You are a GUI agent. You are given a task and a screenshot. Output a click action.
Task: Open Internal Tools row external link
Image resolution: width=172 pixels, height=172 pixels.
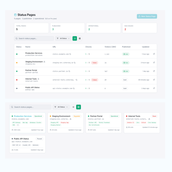[x=154, y=80]
